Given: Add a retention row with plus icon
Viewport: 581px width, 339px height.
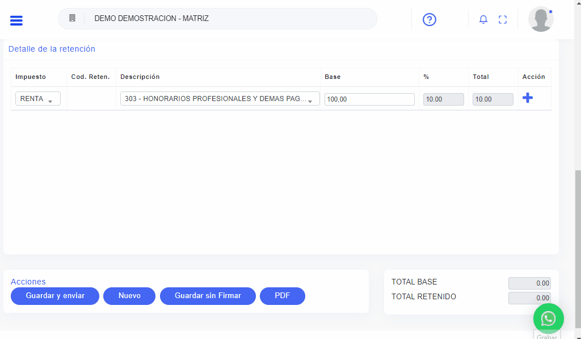Looking at the screenshot, I should (x=528, y=98).
